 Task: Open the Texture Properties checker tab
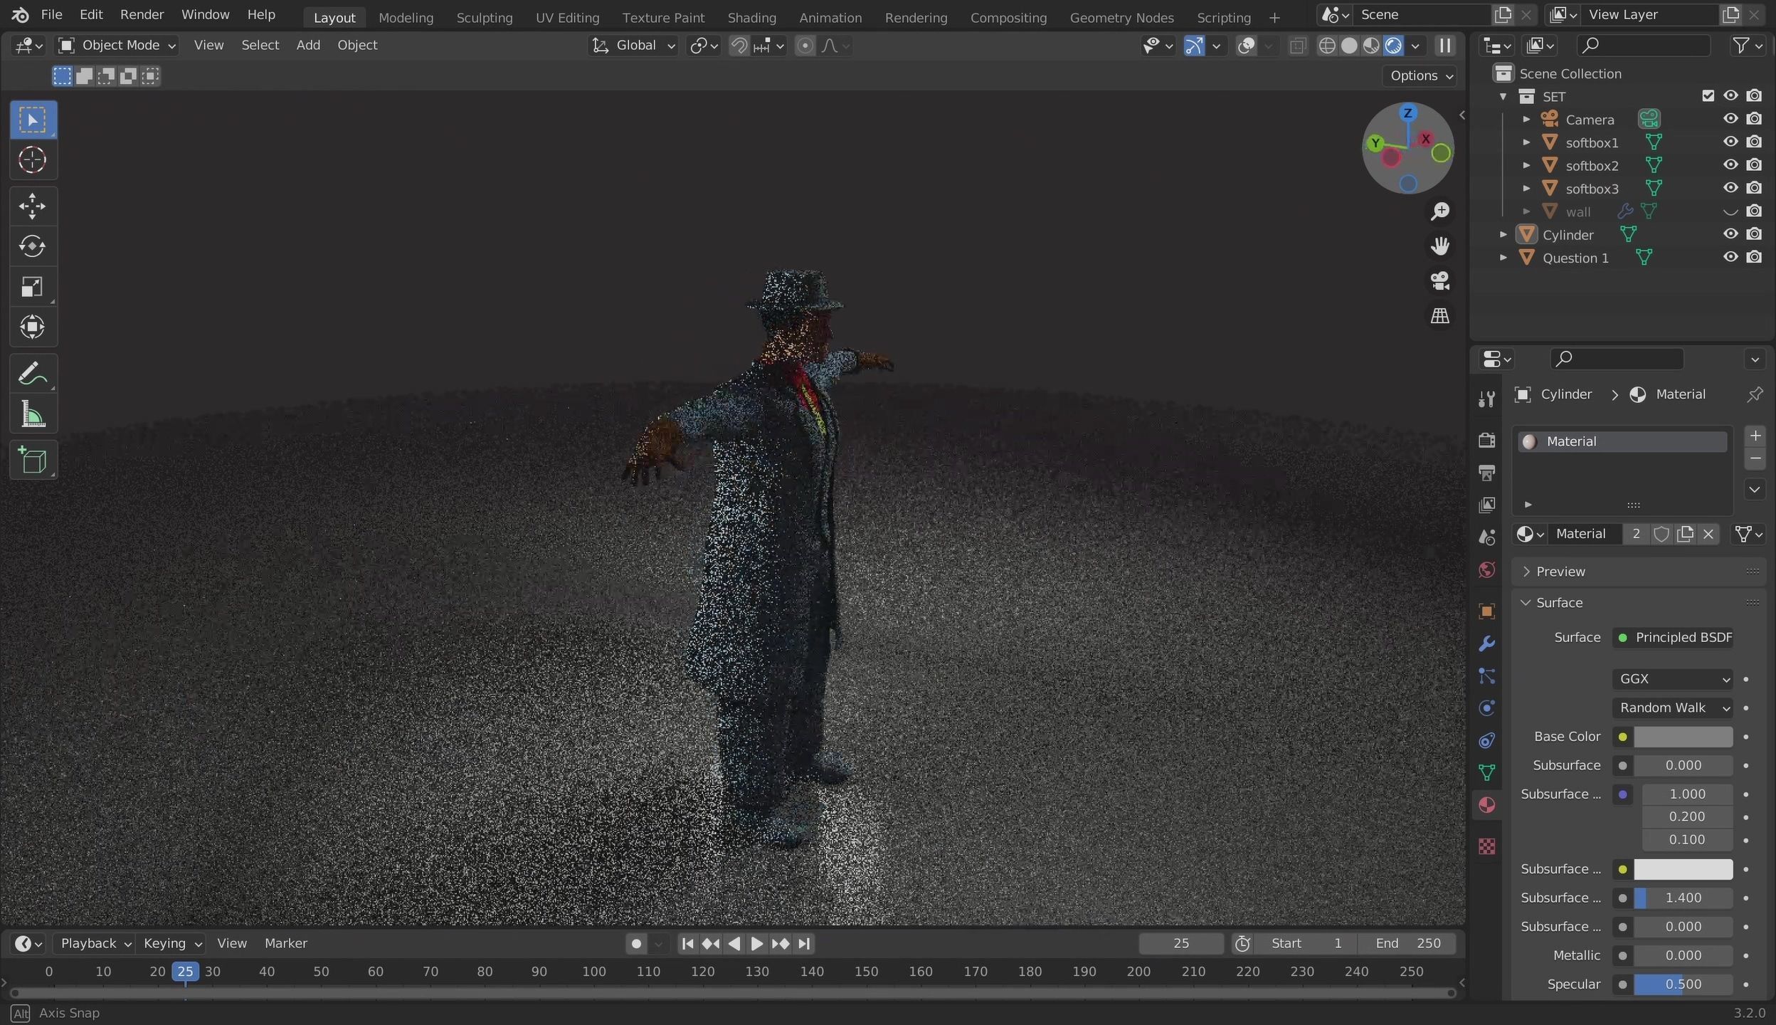pyautogui.click(x=1487, y=846)
